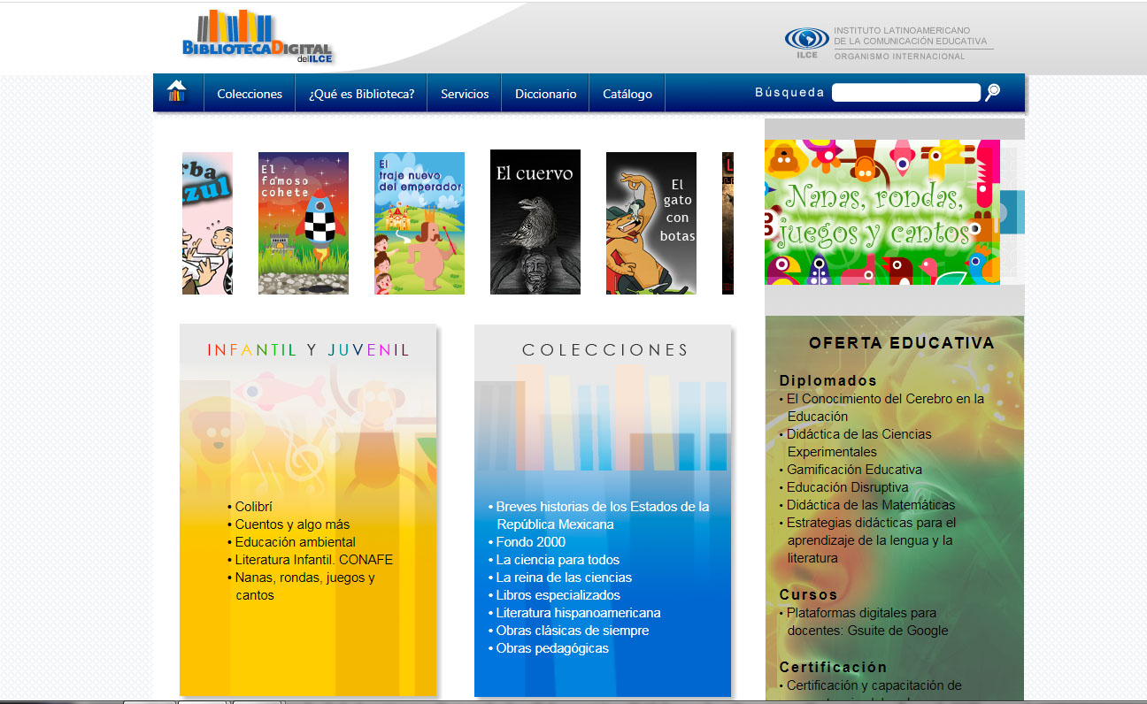Click the Nanas, rondas, juegos y cantos banner
This screenshot has height=704, width=1147.
[882, 212]
